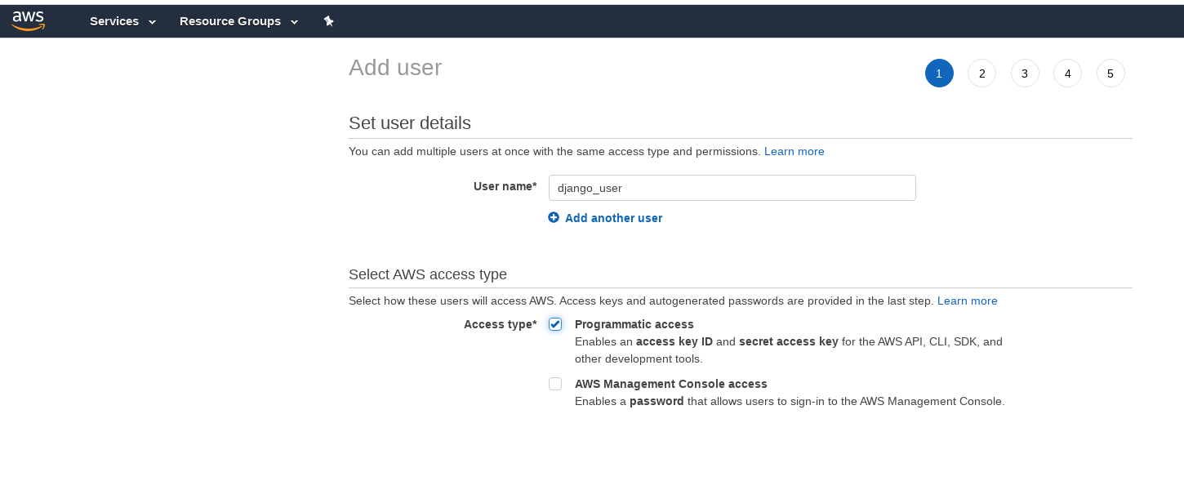Click the chevron next to Services
1184x490 pixels.
(153, 22)
